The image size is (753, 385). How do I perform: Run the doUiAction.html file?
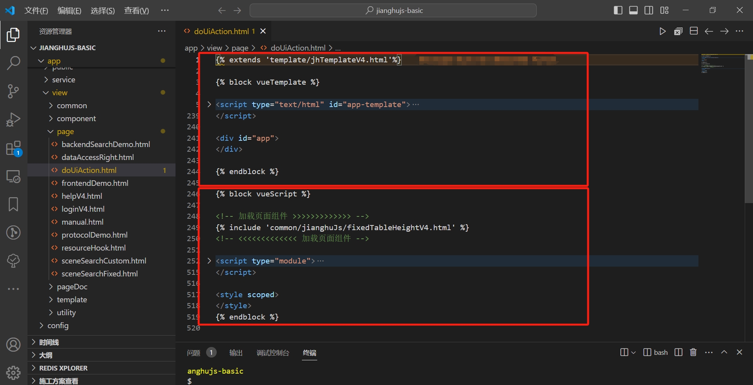click(663, 31)
